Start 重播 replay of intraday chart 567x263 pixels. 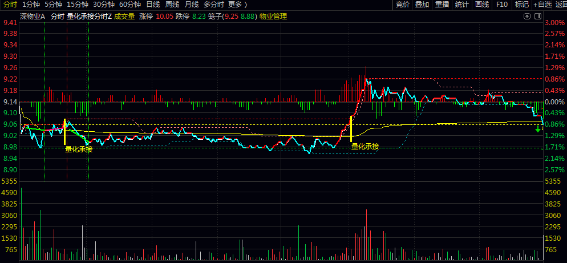point(442,5)
